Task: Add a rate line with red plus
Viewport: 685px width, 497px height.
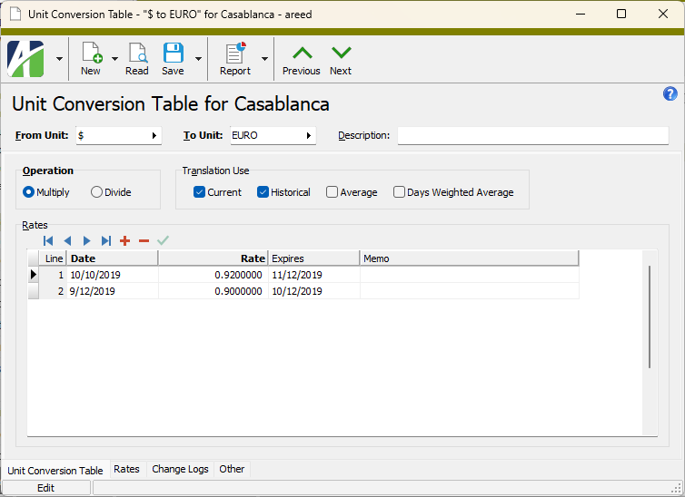Action: (124, 240)
